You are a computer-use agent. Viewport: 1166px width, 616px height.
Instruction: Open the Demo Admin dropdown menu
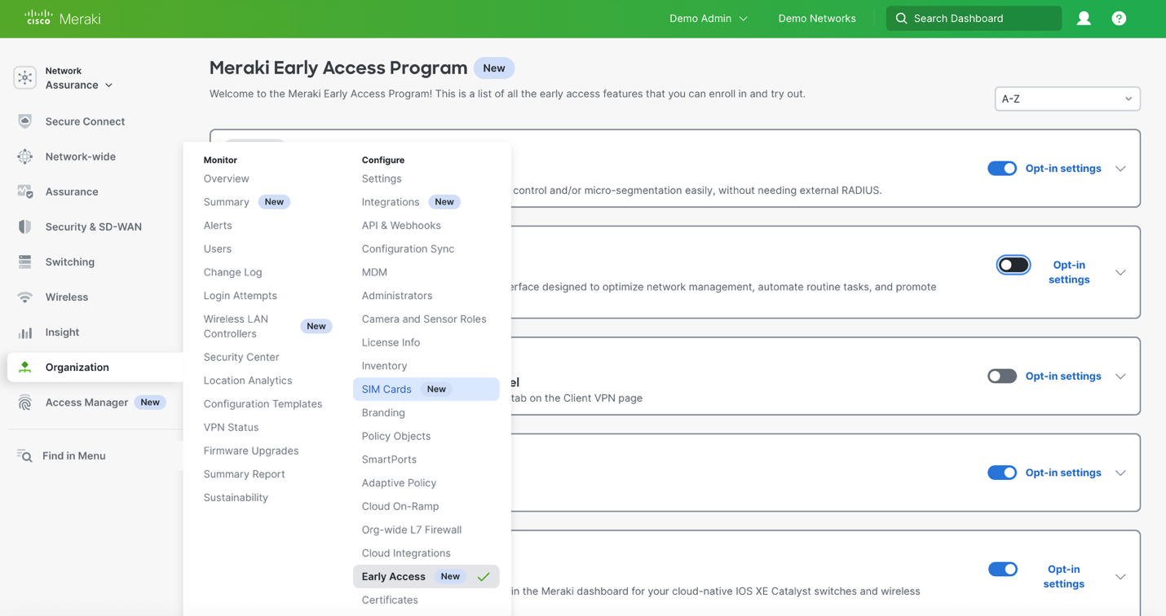pyautogui.click(x=708, y=18)
